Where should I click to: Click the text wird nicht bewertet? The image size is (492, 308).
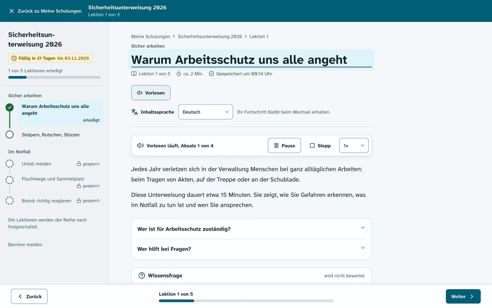[x=344, y=276]
